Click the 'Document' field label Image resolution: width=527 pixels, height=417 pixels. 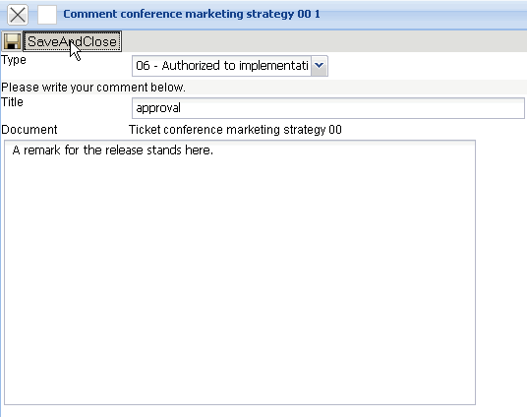pyautogui.click(x=29, y=130)
